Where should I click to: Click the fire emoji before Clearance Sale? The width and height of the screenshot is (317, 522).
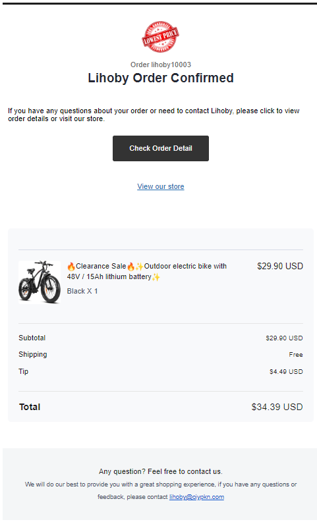pos(71,267)
